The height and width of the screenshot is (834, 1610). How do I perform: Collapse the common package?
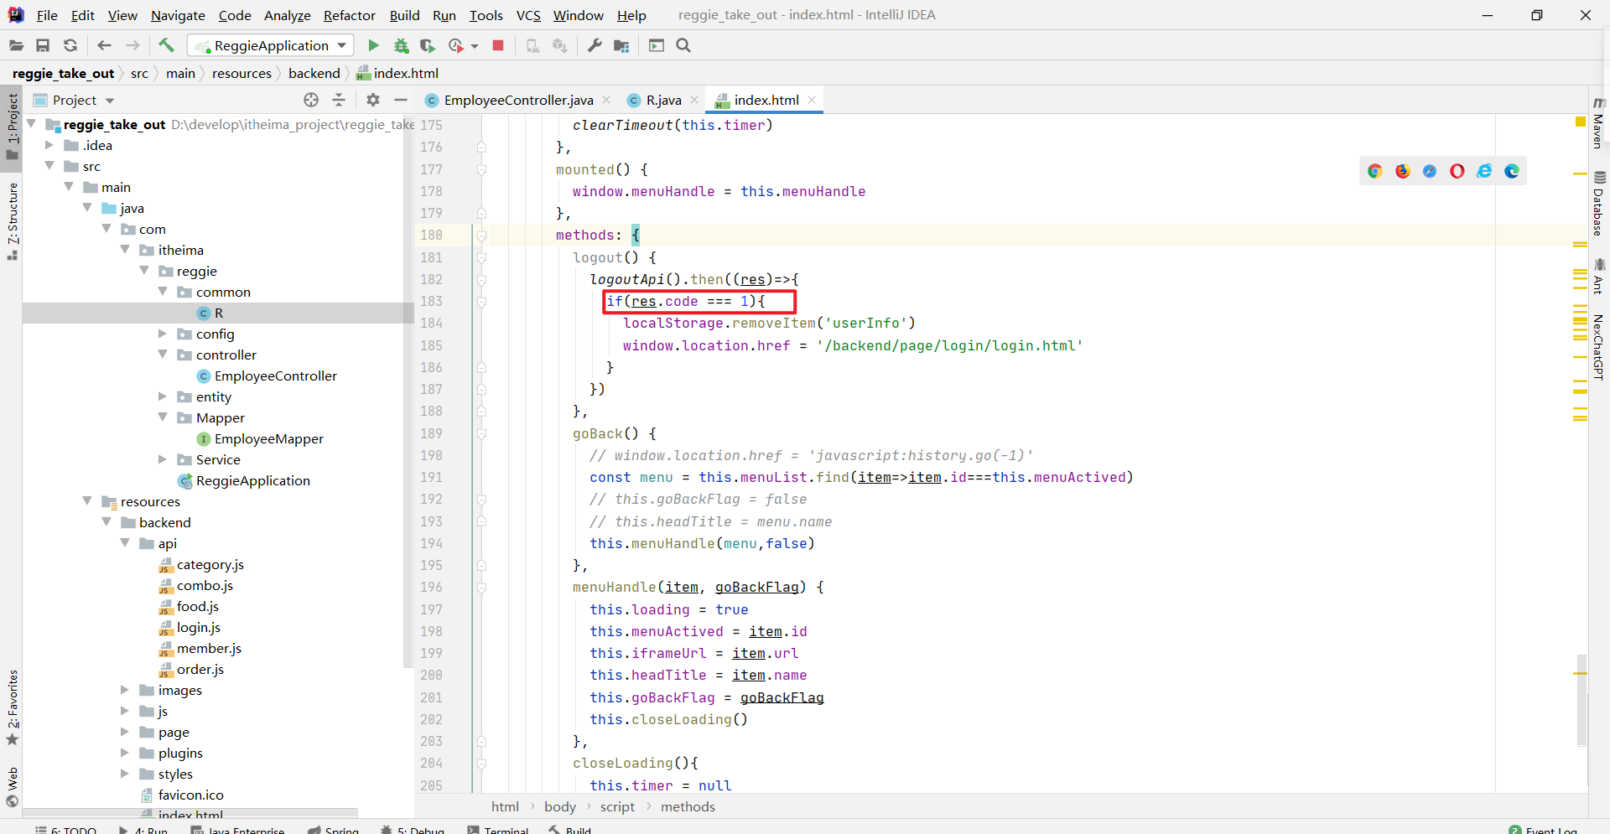pos(163,292)
